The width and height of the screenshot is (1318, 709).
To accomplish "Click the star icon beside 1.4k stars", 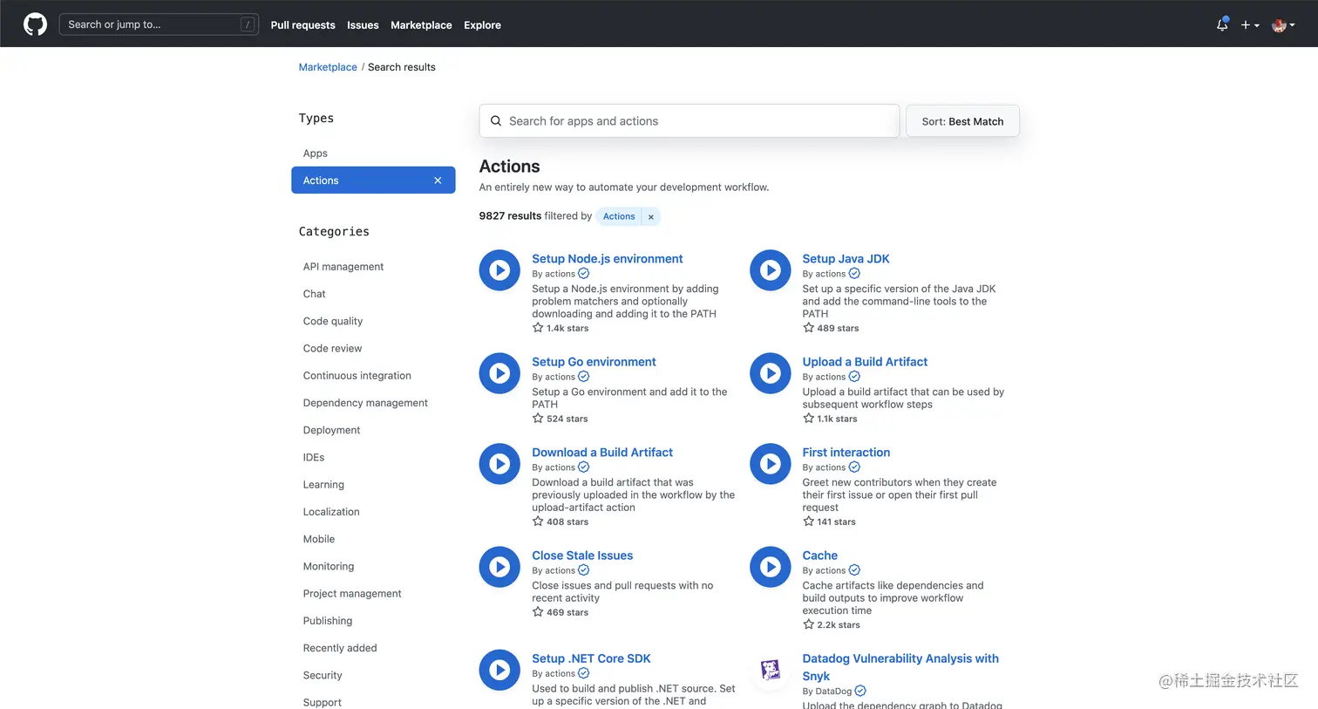I will pos(538,328).
